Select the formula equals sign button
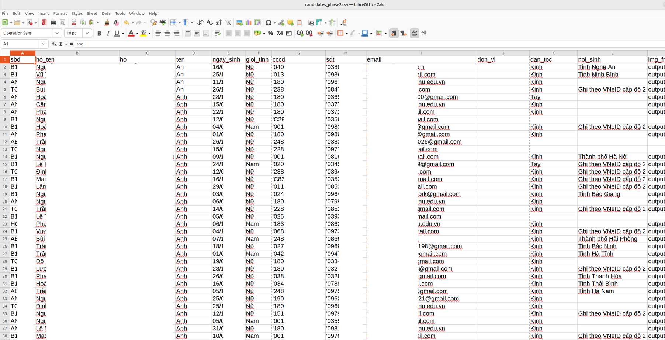This screenshot has width=665, height=340. pyautogui.click(x=71, y=44)
